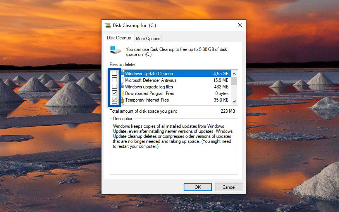Click the 35,0 KB size value
Image resolution: width=339 pixels, height=212 pixels.
point(221,100)
